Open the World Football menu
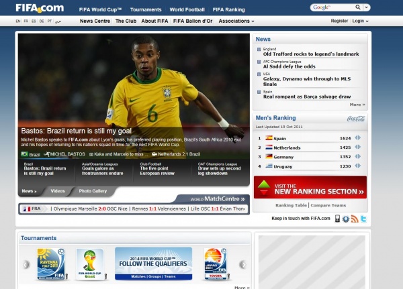This screenshot has height=289, width=403. click(x=187, y=10)
